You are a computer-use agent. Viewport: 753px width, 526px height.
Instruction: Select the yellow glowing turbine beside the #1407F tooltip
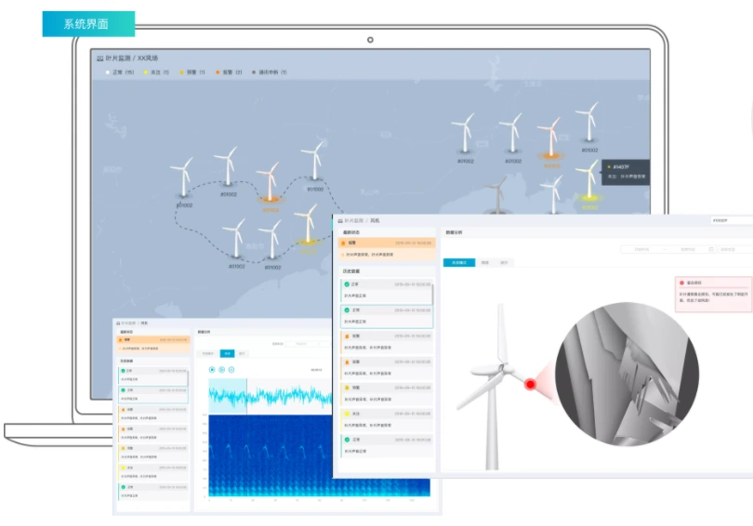[x=589, y=181]
